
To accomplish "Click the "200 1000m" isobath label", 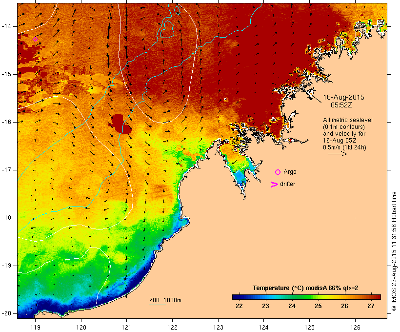I will click(x=165, y=300).
